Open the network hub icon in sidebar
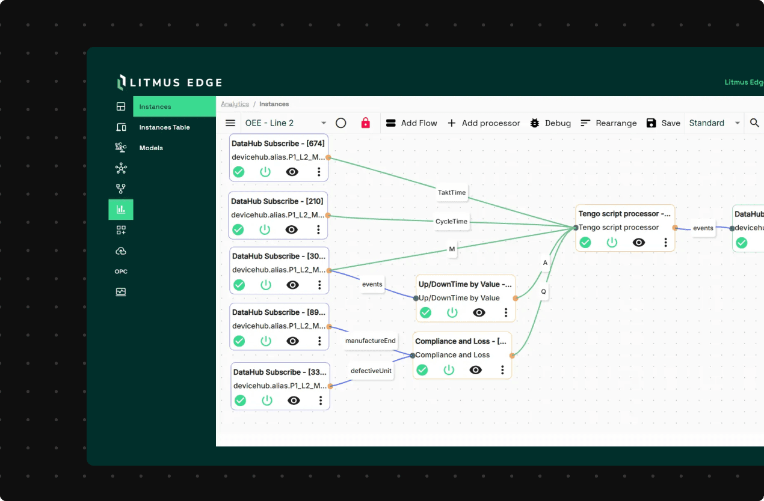This screenshot has width=764, height=501. point(121,168)
